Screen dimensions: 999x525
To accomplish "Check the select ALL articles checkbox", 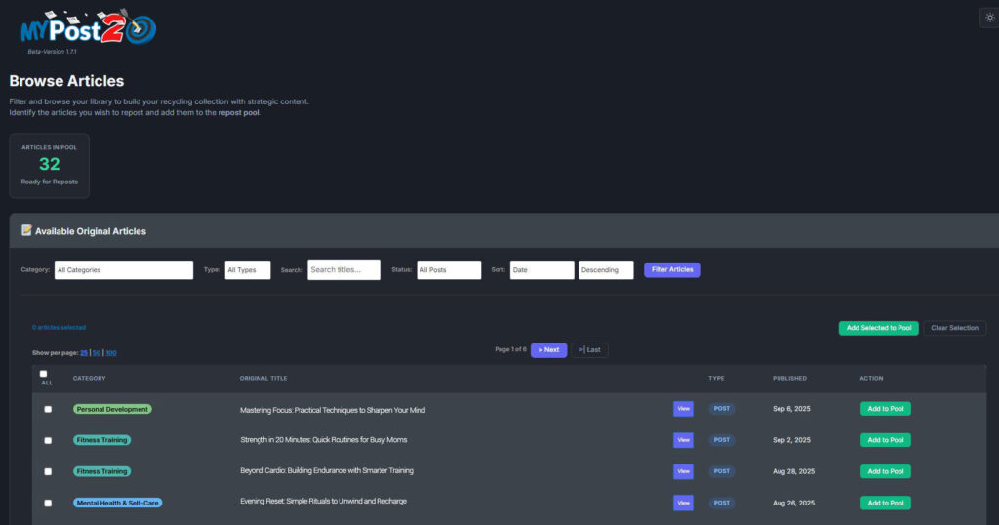I will click(x=43, y=374).
